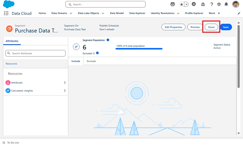Open the favorites list dropdown arrow
243x145 pixels.
186,4
